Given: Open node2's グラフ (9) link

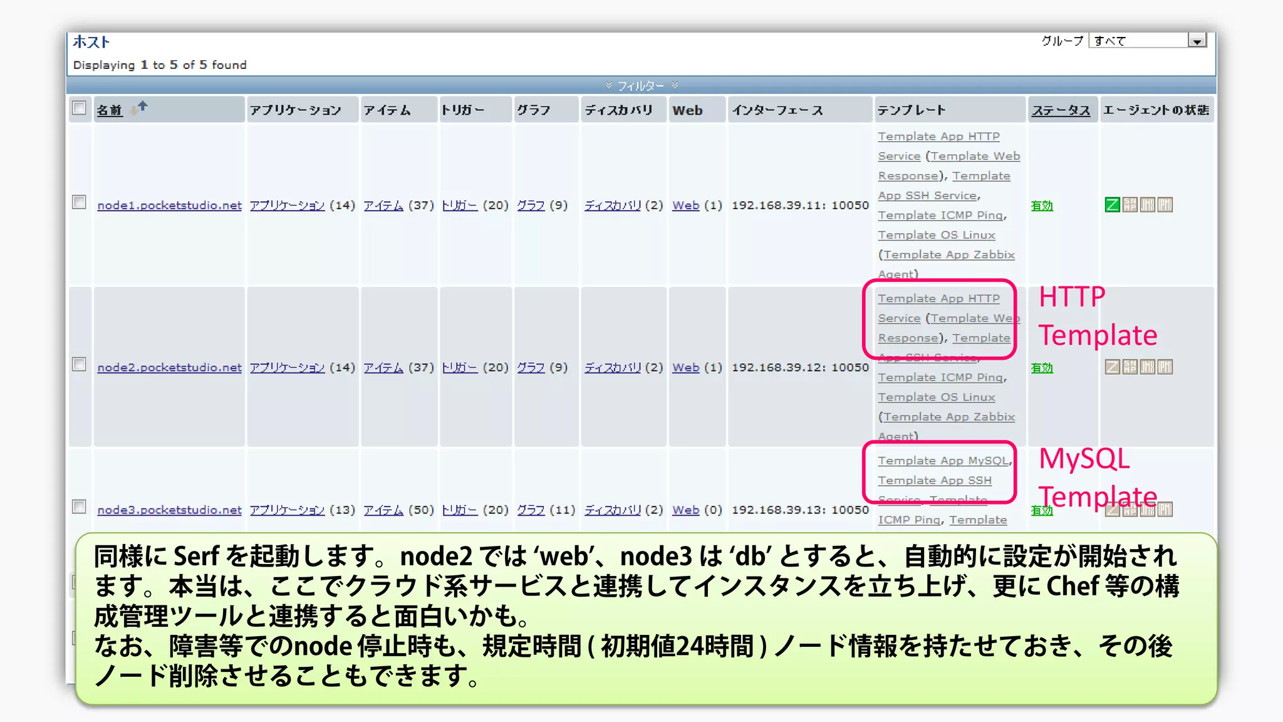Looking at the screenshot, I should pyautogui.click(x=531, y=367).
